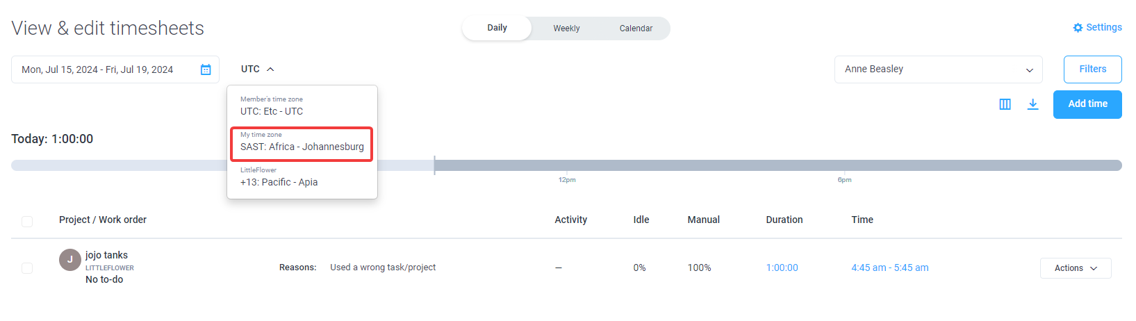Toggle the select-all checkbox in the header
The width and height of the screenshot is (1136, 321).
[27, 222]
